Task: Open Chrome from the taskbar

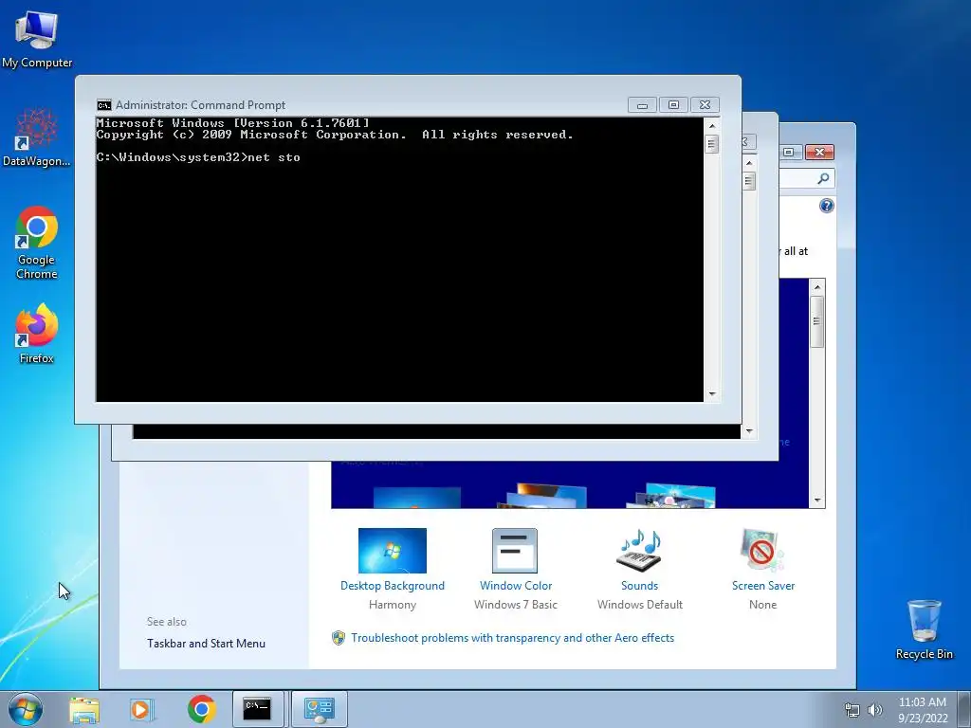Action: coord(201,709)
